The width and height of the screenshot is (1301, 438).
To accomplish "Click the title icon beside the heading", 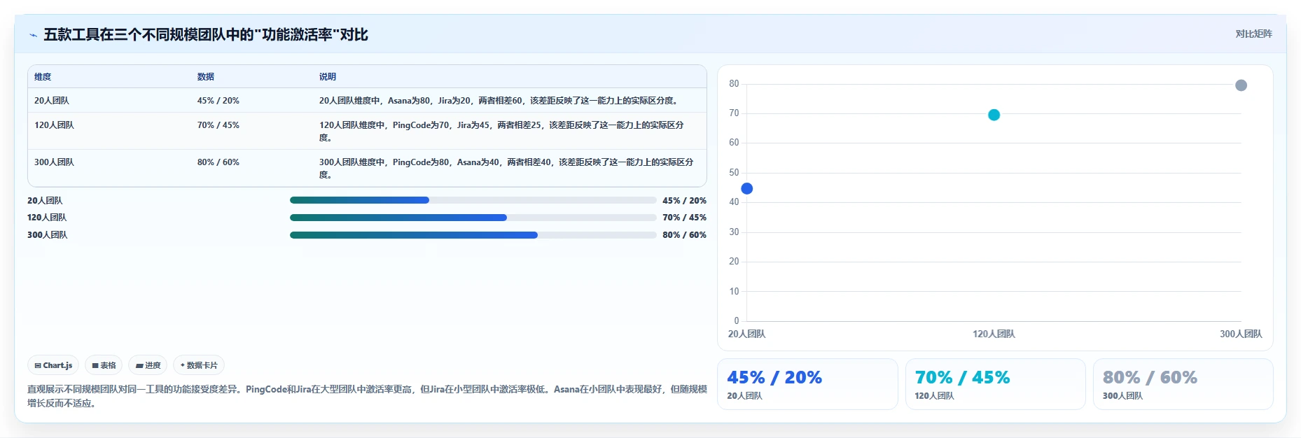I will coord(33,35).
